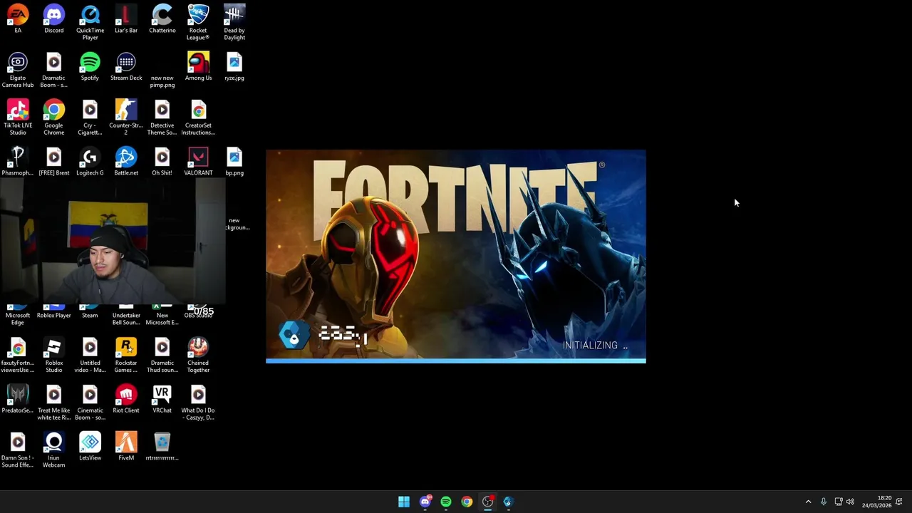
Task: Select the PredatorSense desktop icon
Action: pos(18,399)
